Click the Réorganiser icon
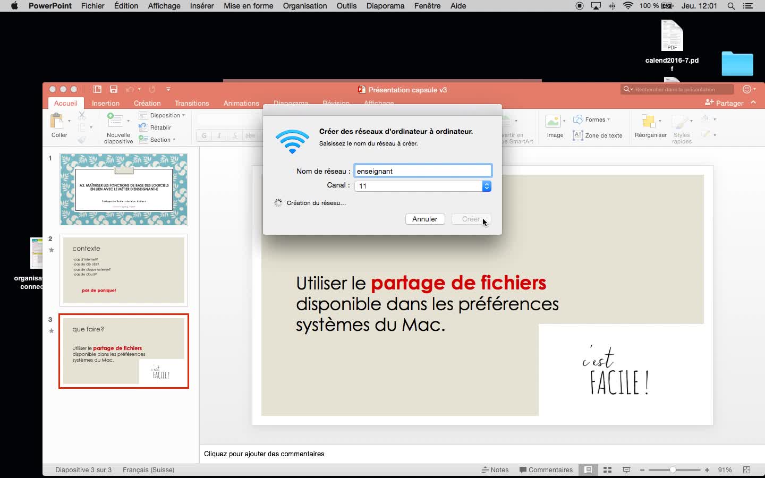 click(x=649, y=122)
